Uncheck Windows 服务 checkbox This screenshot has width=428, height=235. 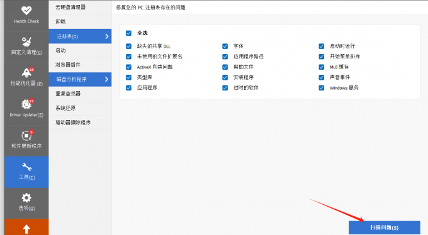coord(322,88)
